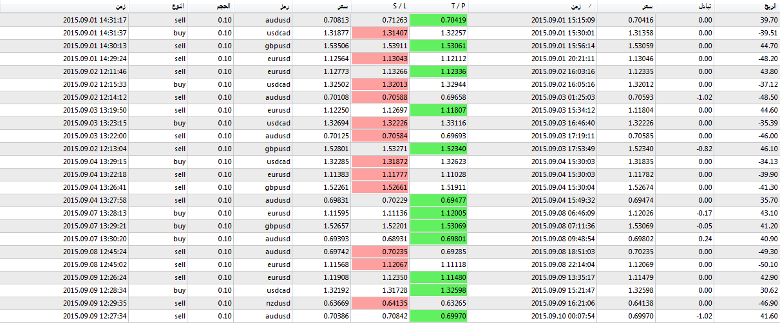Select pink S/L cell 1.31872
Viewport: 780px width, 323px height.
(380, 161)
